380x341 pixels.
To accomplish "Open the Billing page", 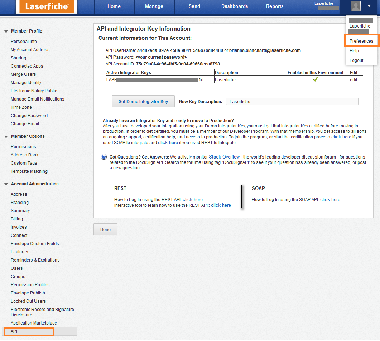I will click(x=17, y=219).
